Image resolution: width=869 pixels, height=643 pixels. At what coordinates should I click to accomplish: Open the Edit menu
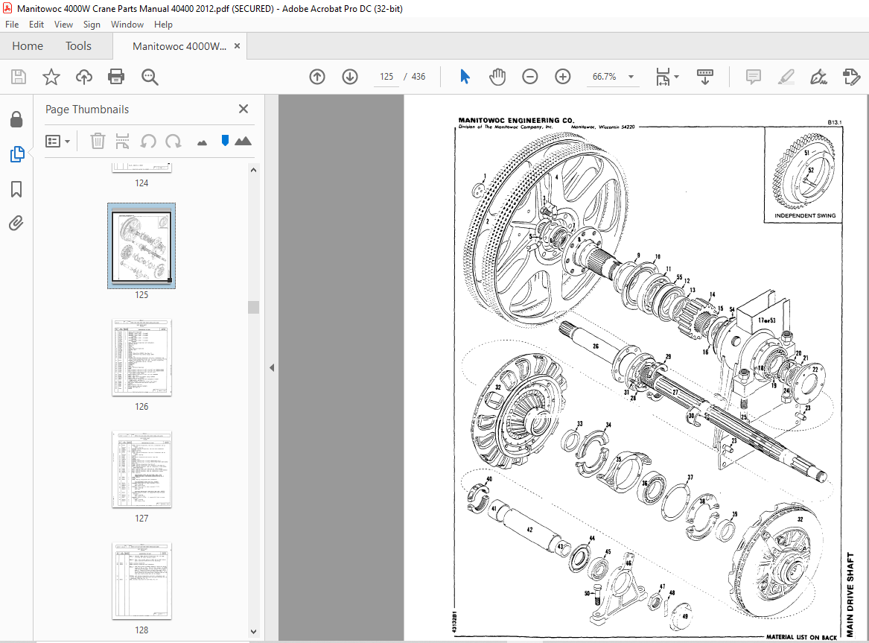coord(36,25)
